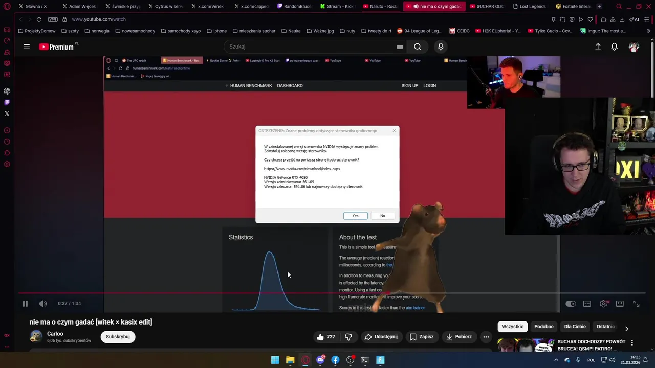The image size is (655, 368).
Task: Click the address bar URL
Action: (x=99, y=19)
